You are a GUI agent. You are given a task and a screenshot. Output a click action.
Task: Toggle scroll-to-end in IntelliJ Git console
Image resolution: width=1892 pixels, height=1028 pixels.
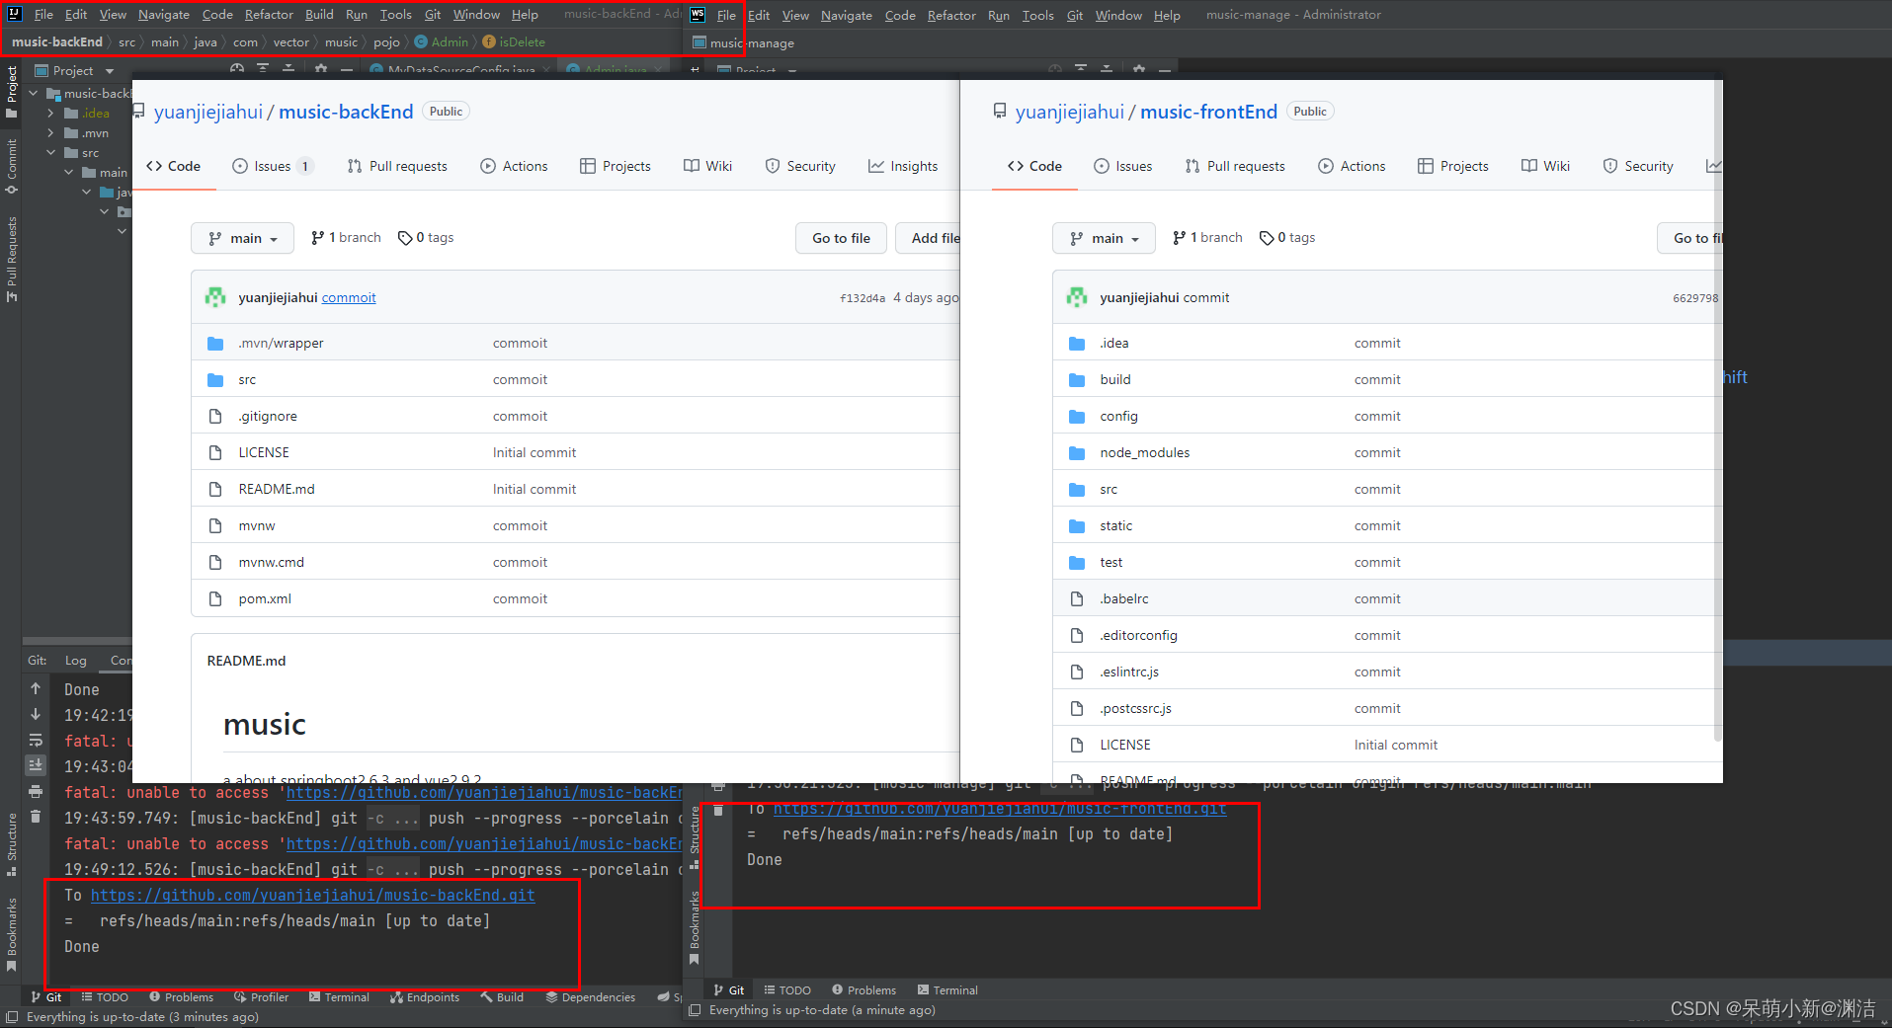pyautogui.click(x=36, y=764)
